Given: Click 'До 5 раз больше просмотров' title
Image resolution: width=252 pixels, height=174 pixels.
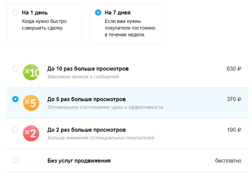Looking at the screenshot, I should pos(86,99).
